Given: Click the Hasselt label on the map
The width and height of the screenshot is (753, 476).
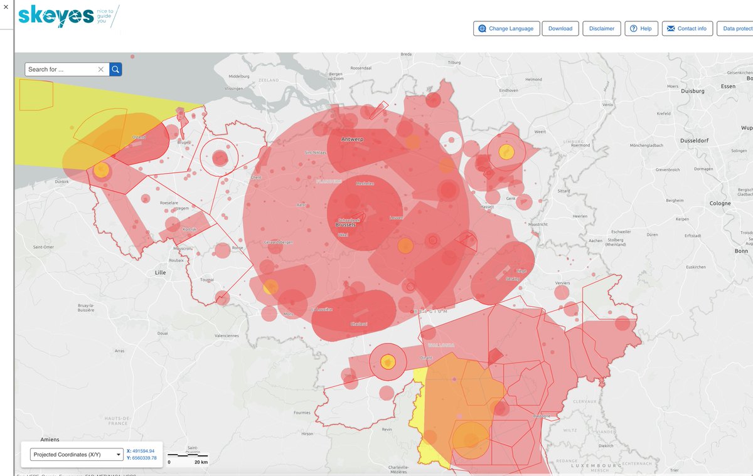Looking at the screenshot, I should [x=486, y=206].
